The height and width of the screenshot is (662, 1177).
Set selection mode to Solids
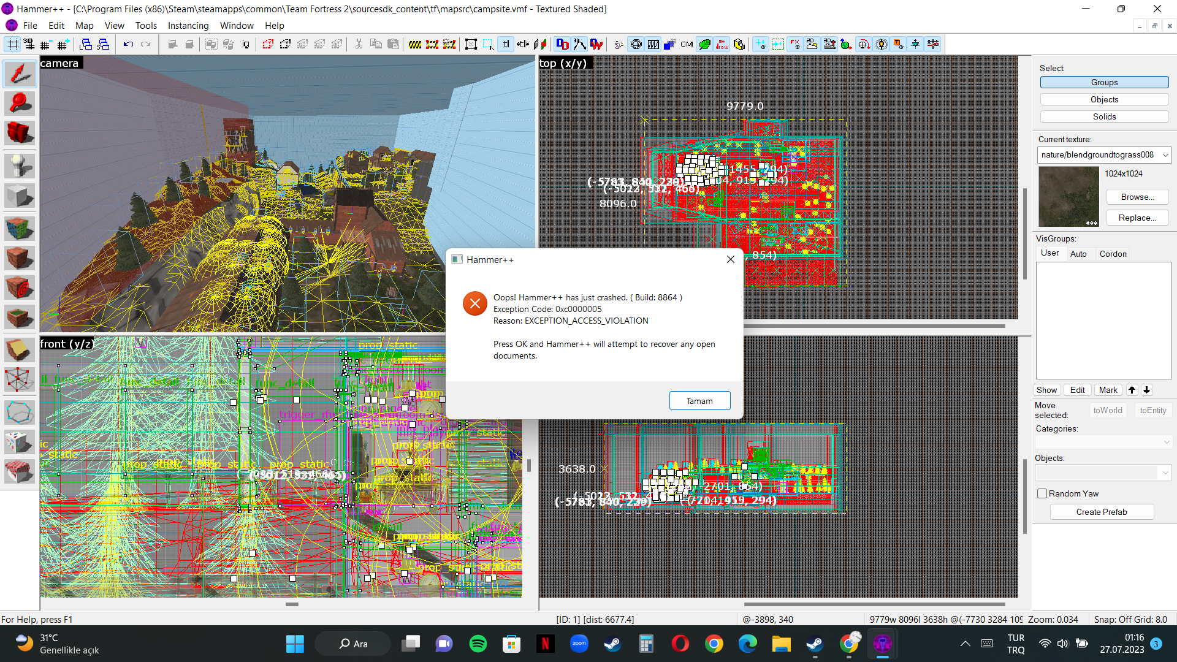click(x=1104, y=116)
